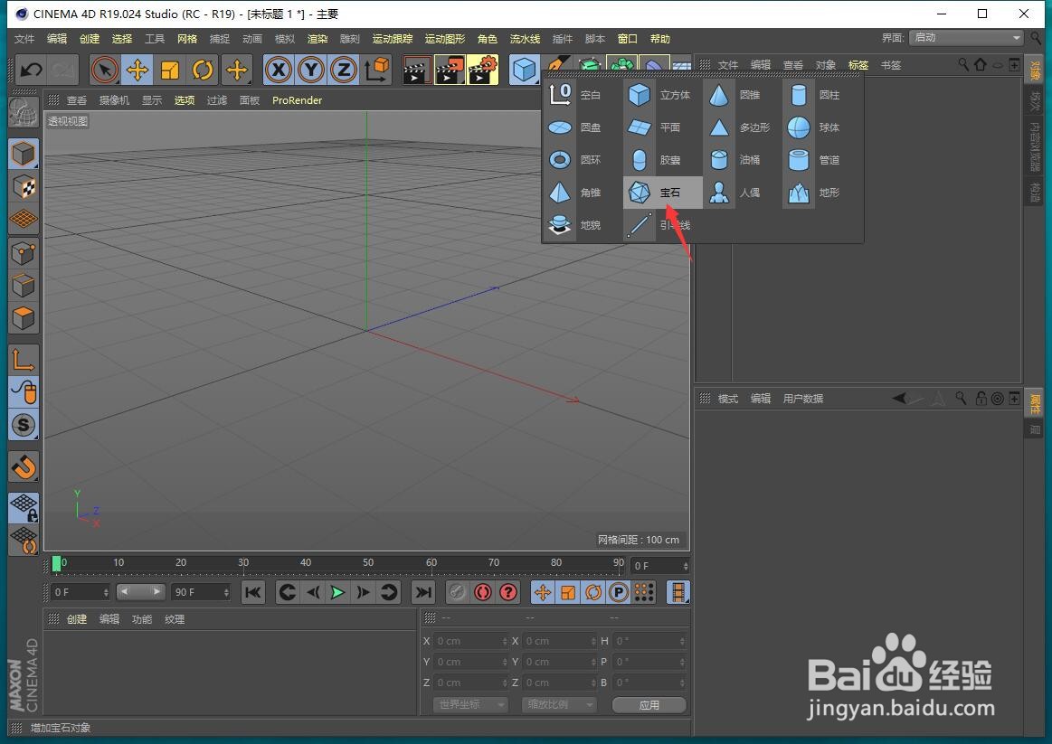This screenshot has width=1052, height=744.
Task: Toggle parameter P keyframe recording
Action: 619,592
